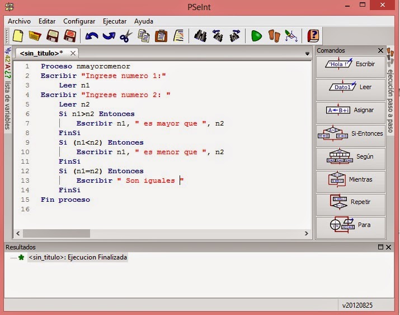Click the horizontal scrollbar right arrow

pos(307,233)
